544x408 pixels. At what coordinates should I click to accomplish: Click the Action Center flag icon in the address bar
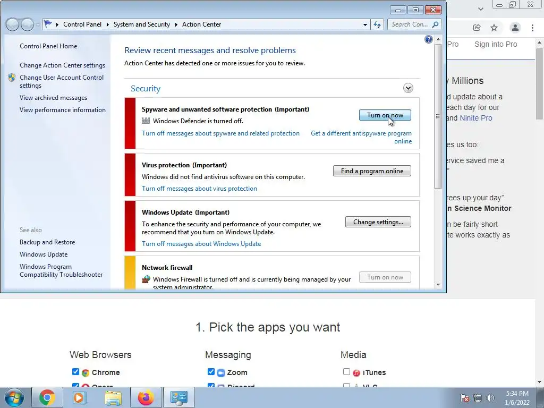pos(48,24)
